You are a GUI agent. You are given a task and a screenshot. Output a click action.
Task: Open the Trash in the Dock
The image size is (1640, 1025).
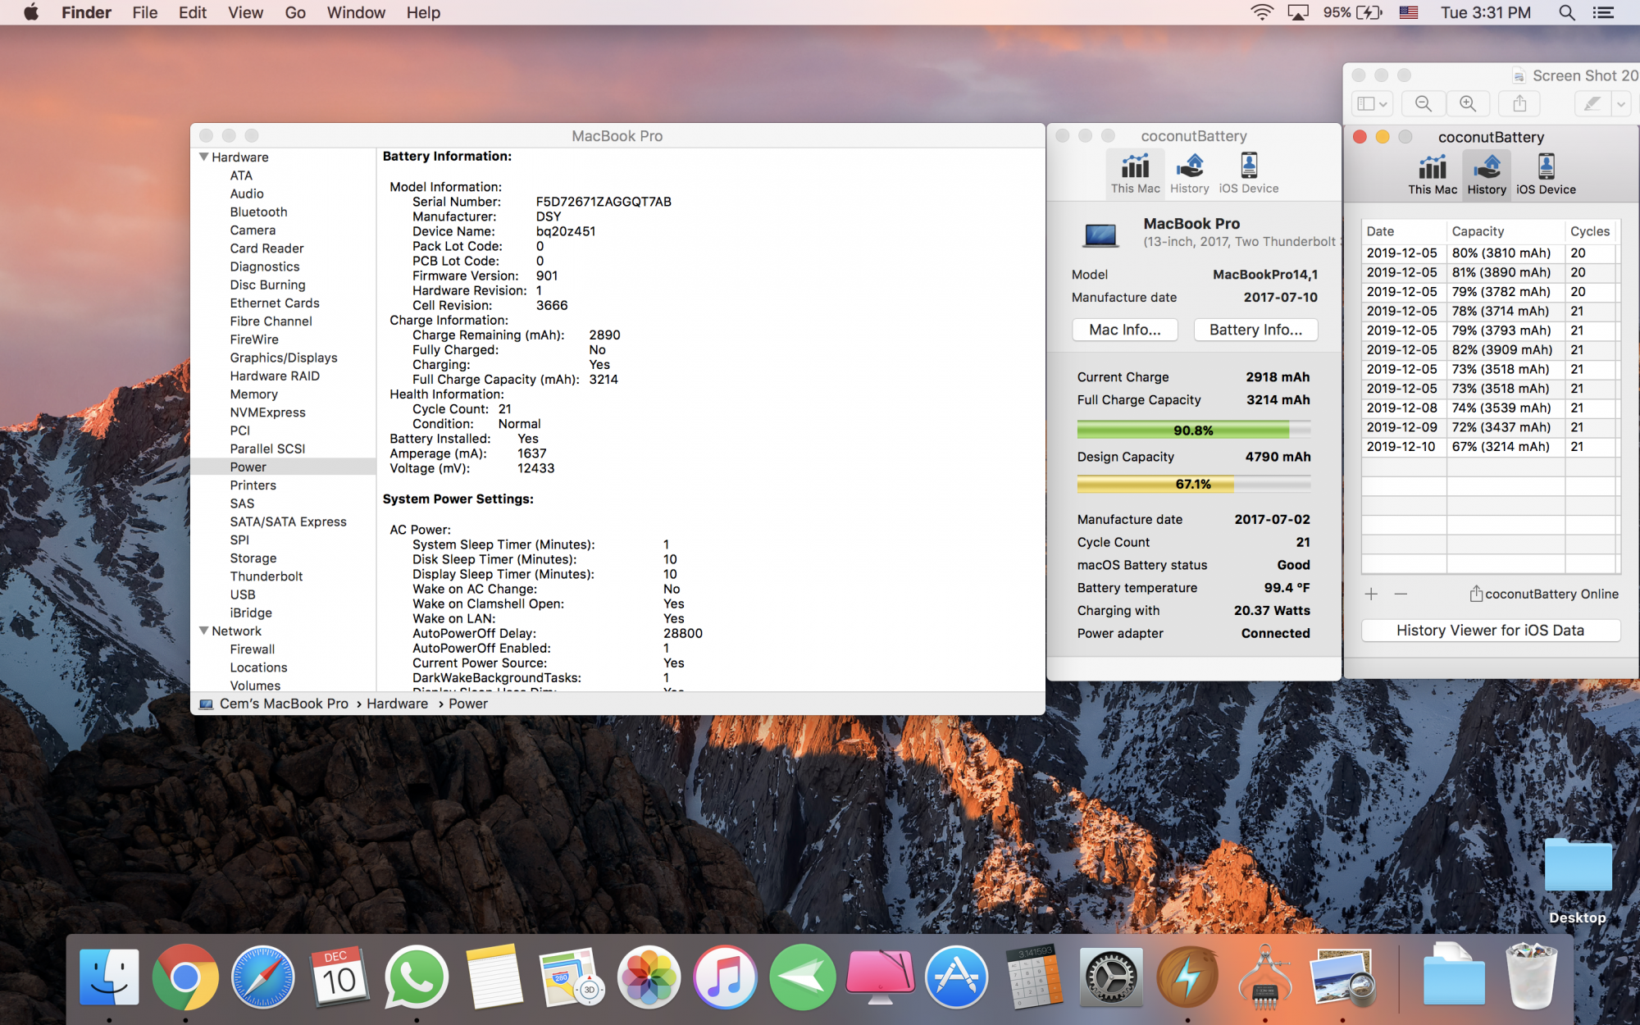(x=1531, y=977)
